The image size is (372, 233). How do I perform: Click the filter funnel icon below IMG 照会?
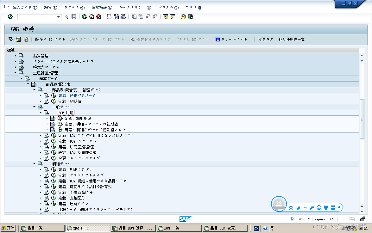coord(10,39)
